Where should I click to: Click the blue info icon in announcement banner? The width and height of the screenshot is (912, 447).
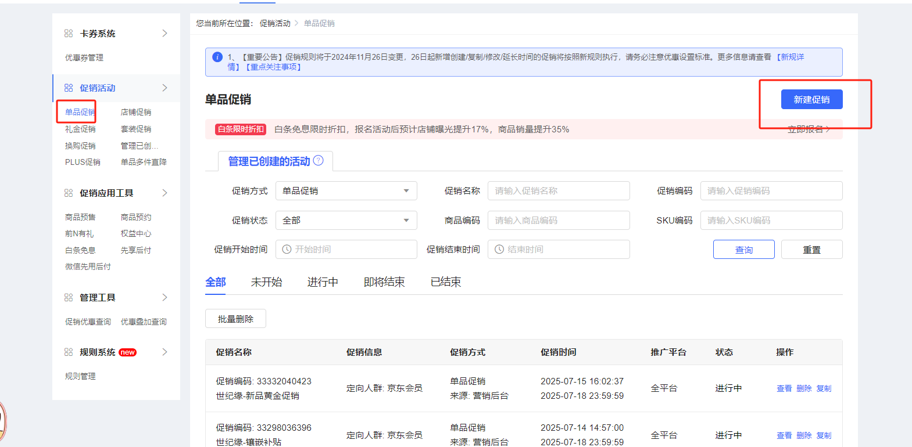click(x=217, y=57)
